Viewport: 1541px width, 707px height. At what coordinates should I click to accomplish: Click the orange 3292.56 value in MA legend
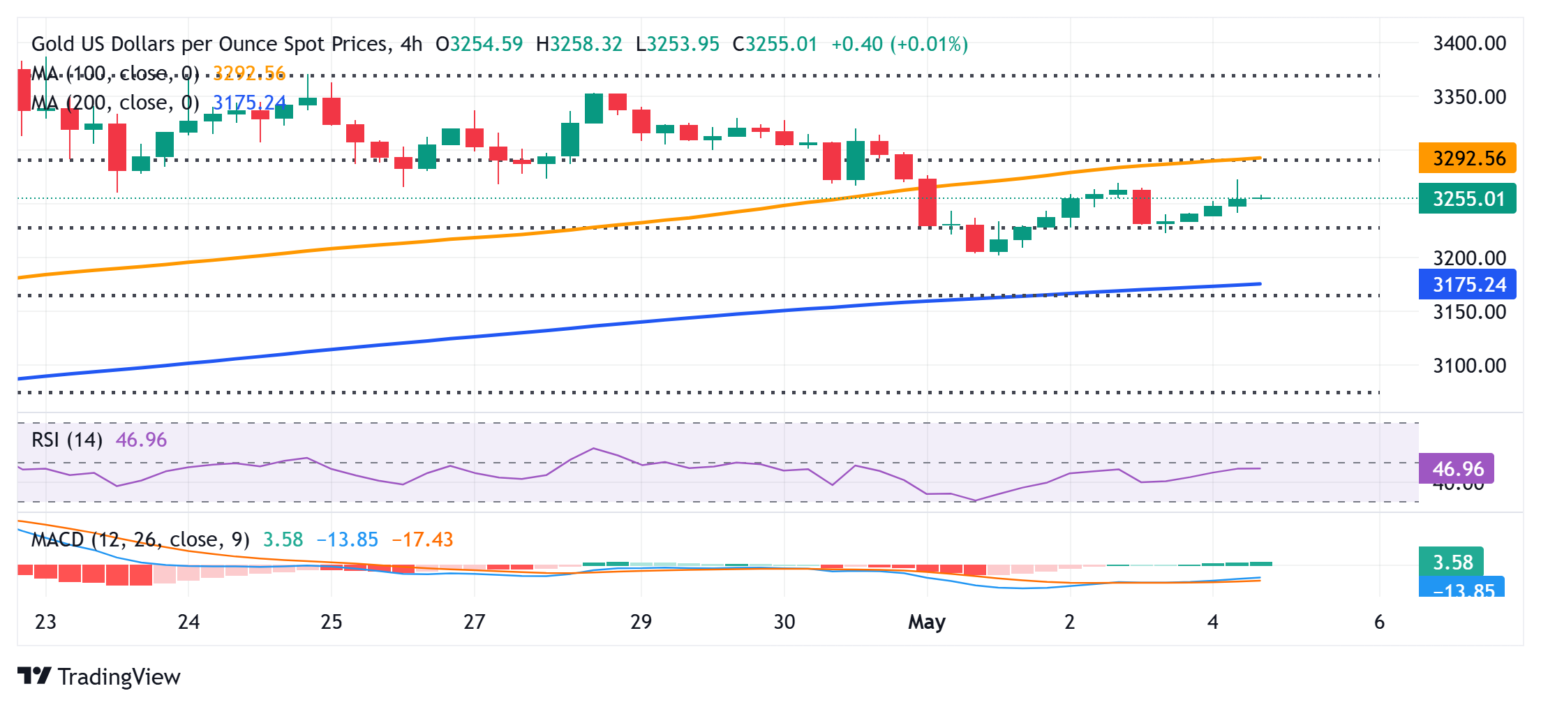249,73
